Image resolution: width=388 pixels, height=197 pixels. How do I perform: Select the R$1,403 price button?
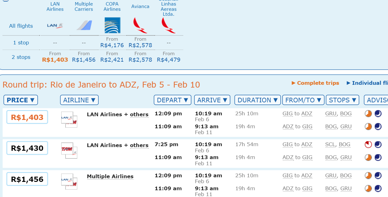[x=27, y=117]
